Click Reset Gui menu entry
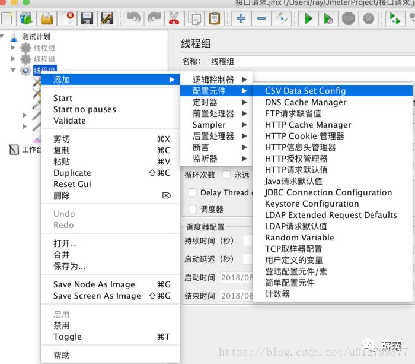This screenshot has height=364, width=415. click(111, 184)
